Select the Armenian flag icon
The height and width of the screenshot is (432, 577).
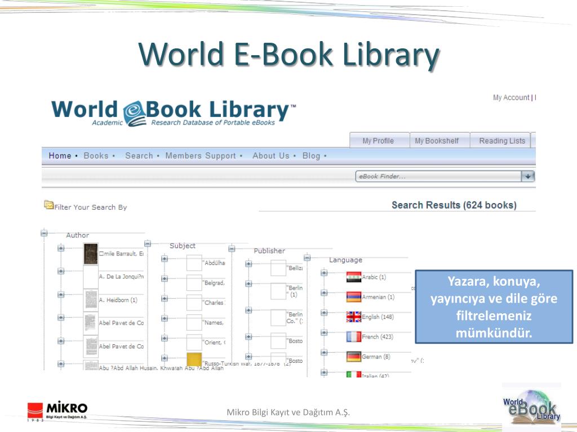[354, 297]
